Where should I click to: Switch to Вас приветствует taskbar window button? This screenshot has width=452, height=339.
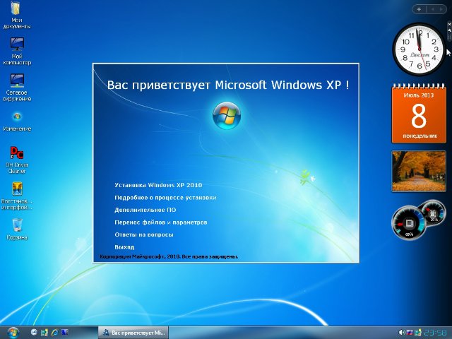(x=133, y=332)
